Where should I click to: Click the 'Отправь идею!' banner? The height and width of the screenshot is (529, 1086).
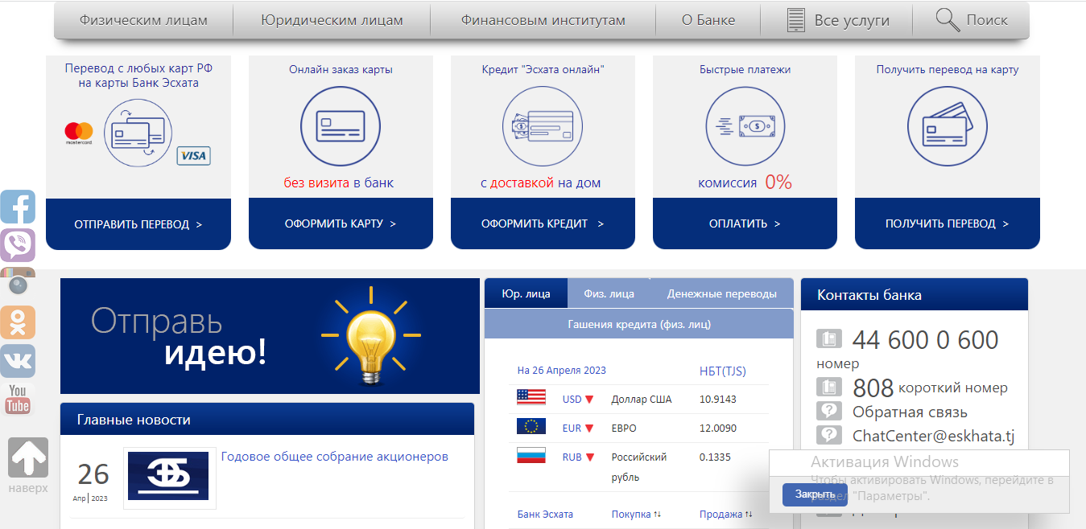click(270, 336)
